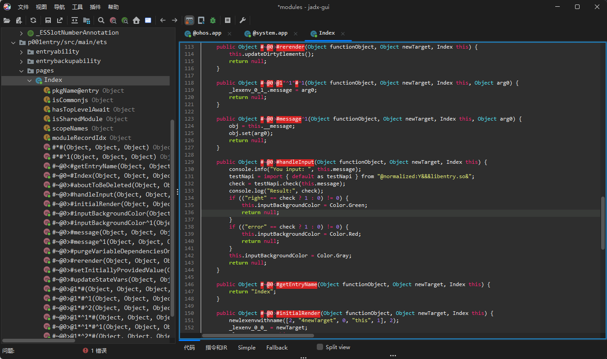
Task: Enable the Split view checkbox
Action: (320, 347)
